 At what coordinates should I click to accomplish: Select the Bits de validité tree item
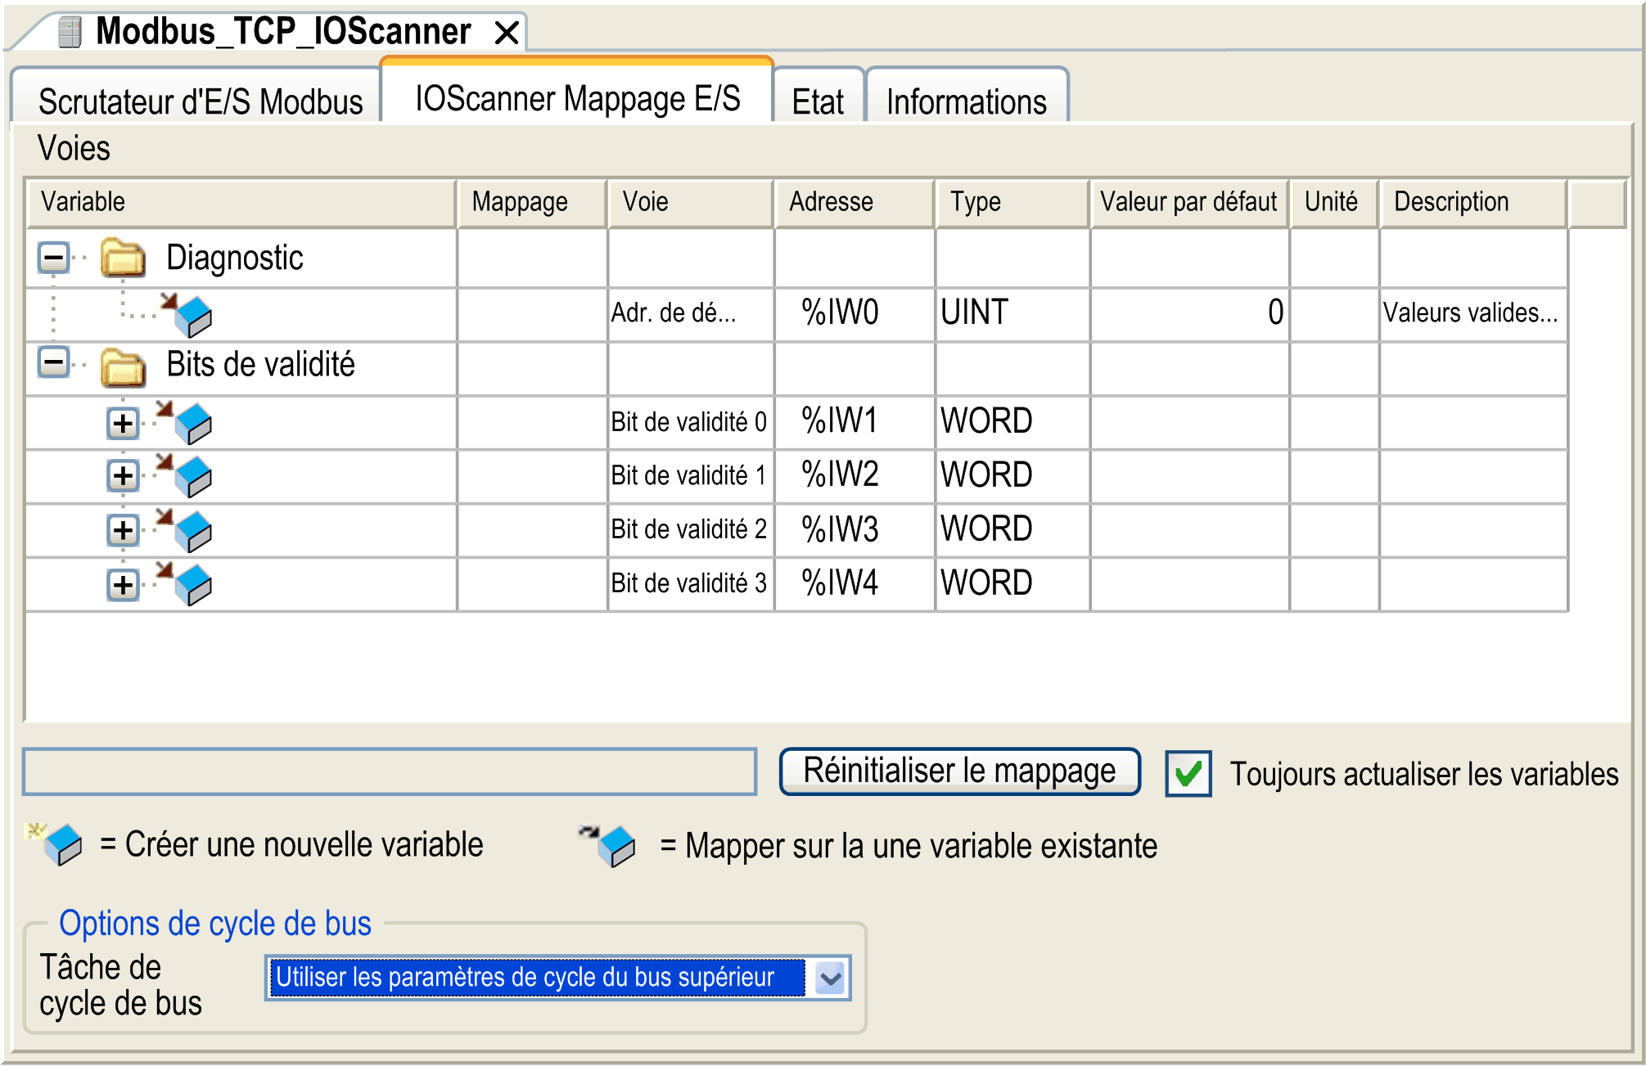(260, 364)
